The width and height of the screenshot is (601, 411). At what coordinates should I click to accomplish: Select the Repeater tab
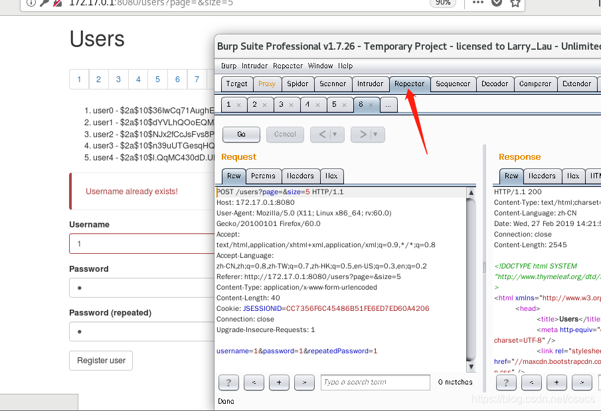point(409,84)
